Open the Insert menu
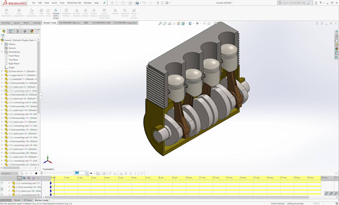 pos(54,3)
